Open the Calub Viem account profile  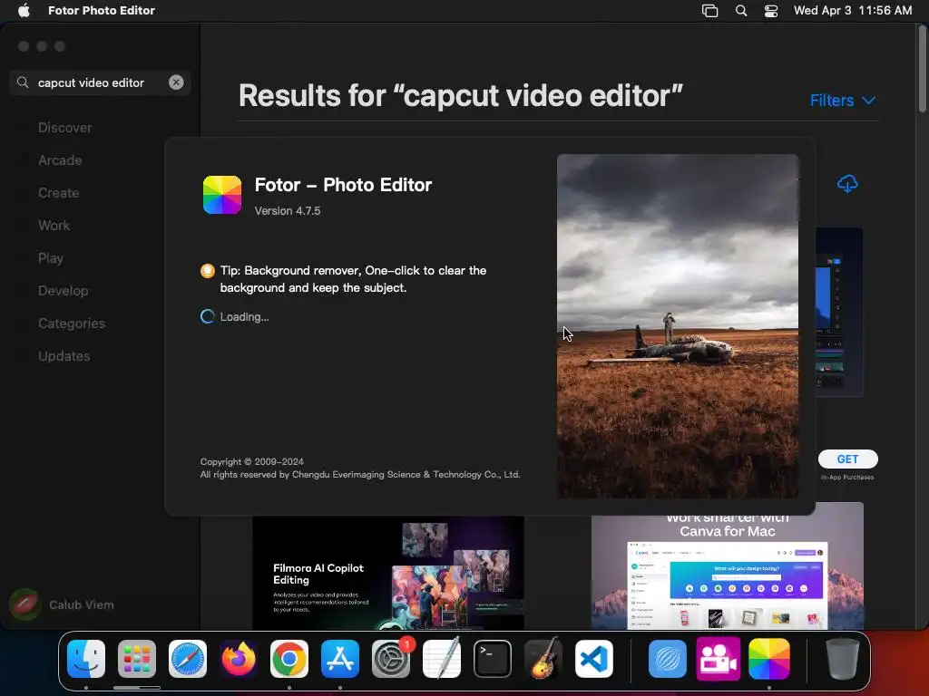(63, 604)
